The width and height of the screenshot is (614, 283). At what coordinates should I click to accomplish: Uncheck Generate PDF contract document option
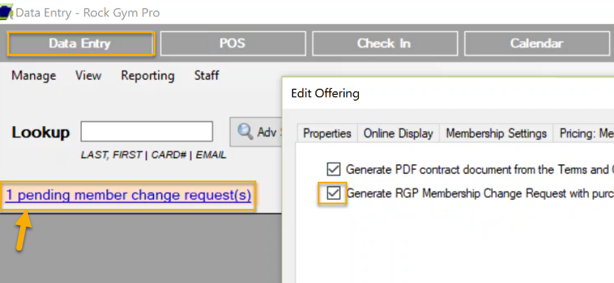pos(333,170)
